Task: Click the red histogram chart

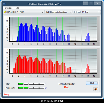Action: pyautogui.click(x=53, y=61)
